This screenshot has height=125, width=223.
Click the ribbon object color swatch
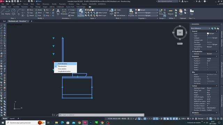(139, 10)
